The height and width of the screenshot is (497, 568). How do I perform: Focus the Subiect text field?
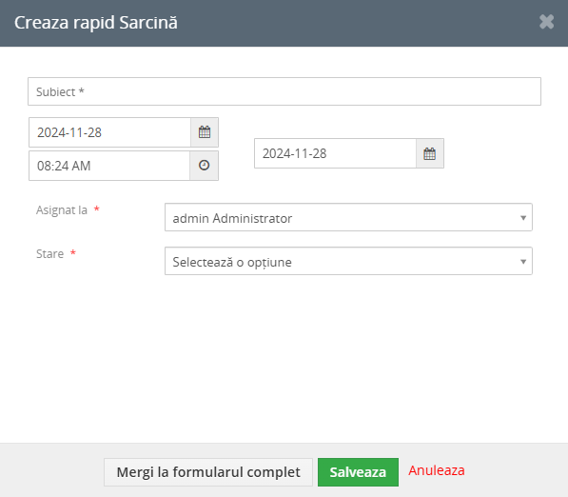click(x=284, y=91)
